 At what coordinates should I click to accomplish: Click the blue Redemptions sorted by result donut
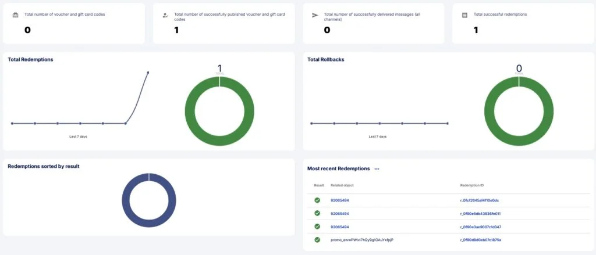click(x=149, y=200)
